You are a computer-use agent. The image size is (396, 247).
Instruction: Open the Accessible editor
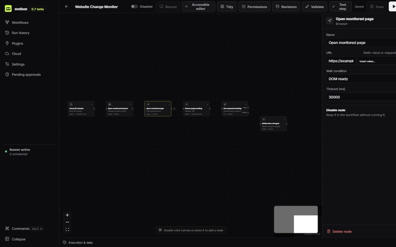(x=198, y=7)
